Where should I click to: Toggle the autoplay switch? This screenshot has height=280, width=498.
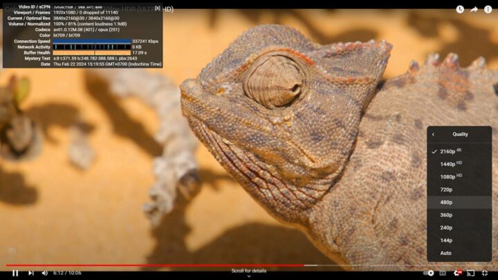pos(428,273)
